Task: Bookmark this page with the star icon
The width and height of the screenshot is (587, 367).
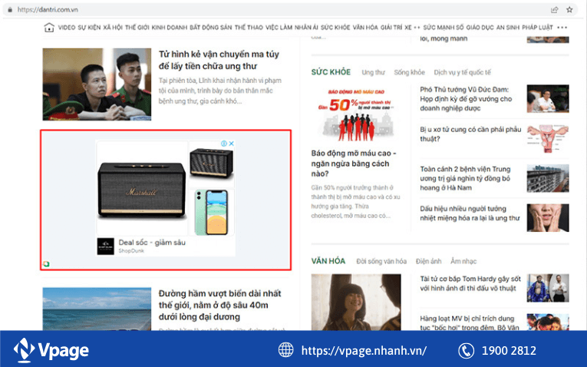Action: click(569, 10)
